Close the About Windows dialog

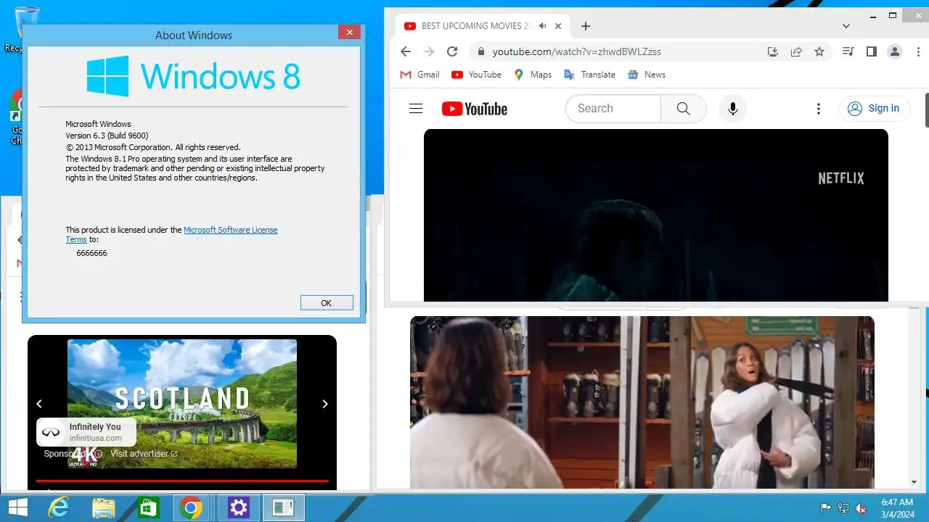[349, 33]
